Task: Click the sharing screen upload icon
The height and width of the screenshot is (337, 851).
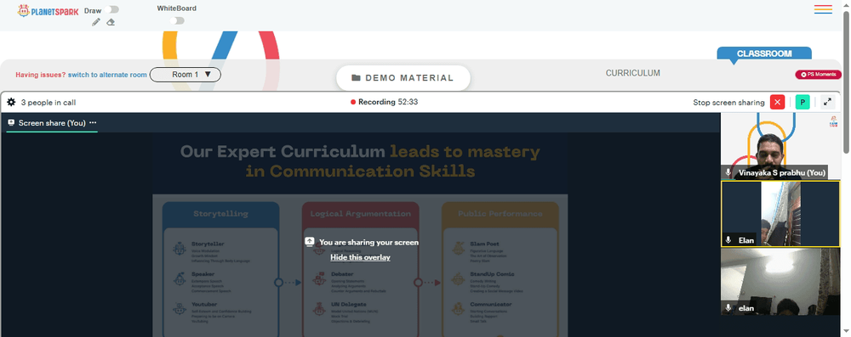Action: [310, 242]
